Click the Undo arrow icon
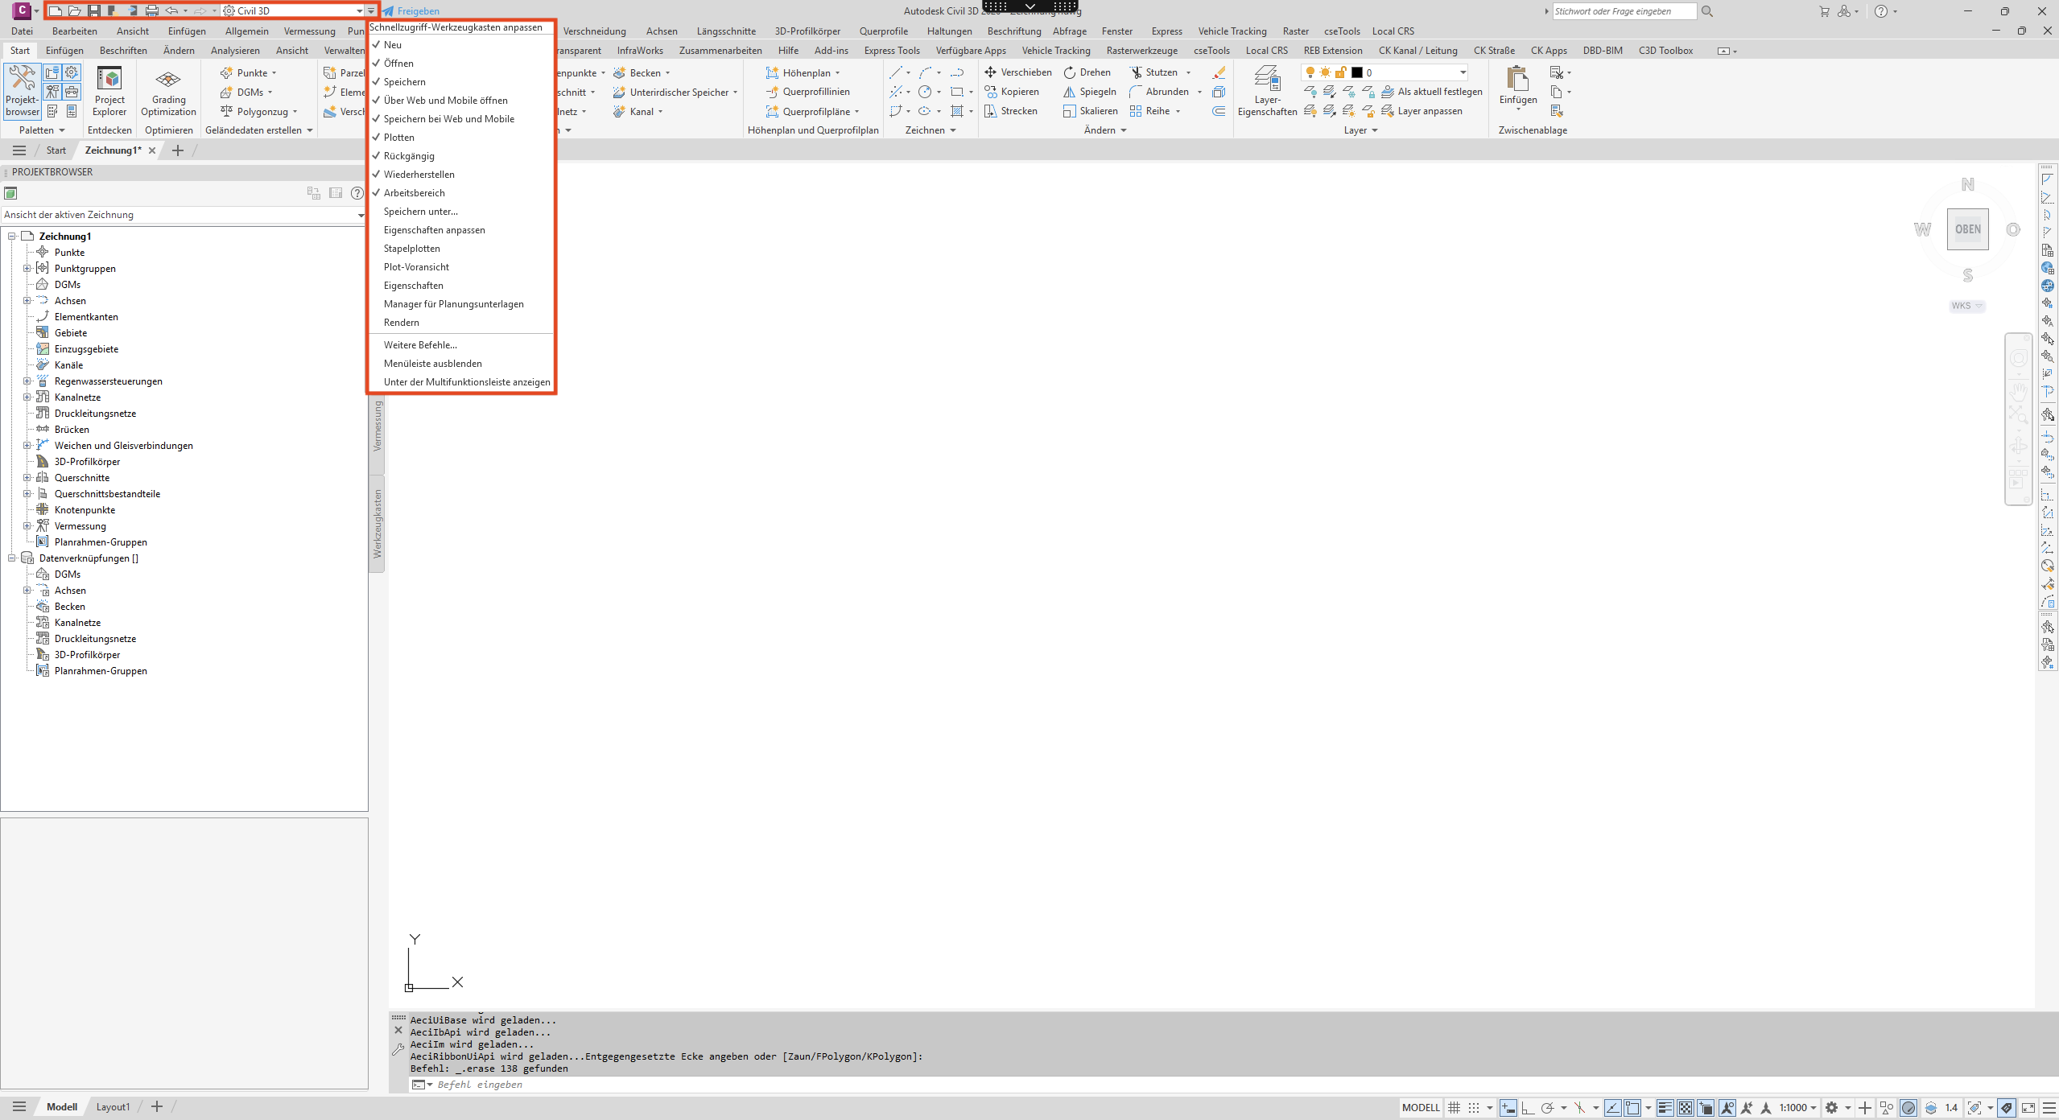Screen dimensions: 2059x1120 click(x=171, y=11)
